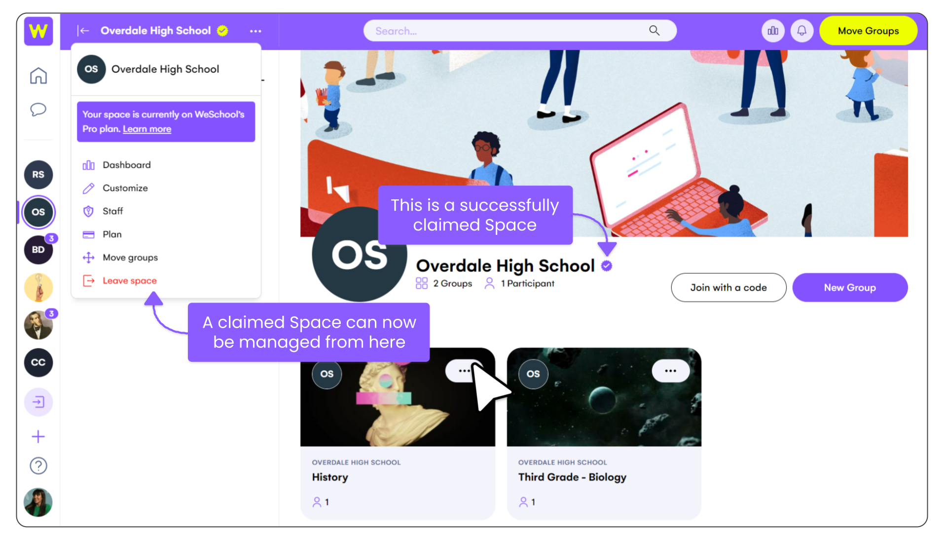
Task: Open the chat bubble icon
Action: tap(38, 109)
